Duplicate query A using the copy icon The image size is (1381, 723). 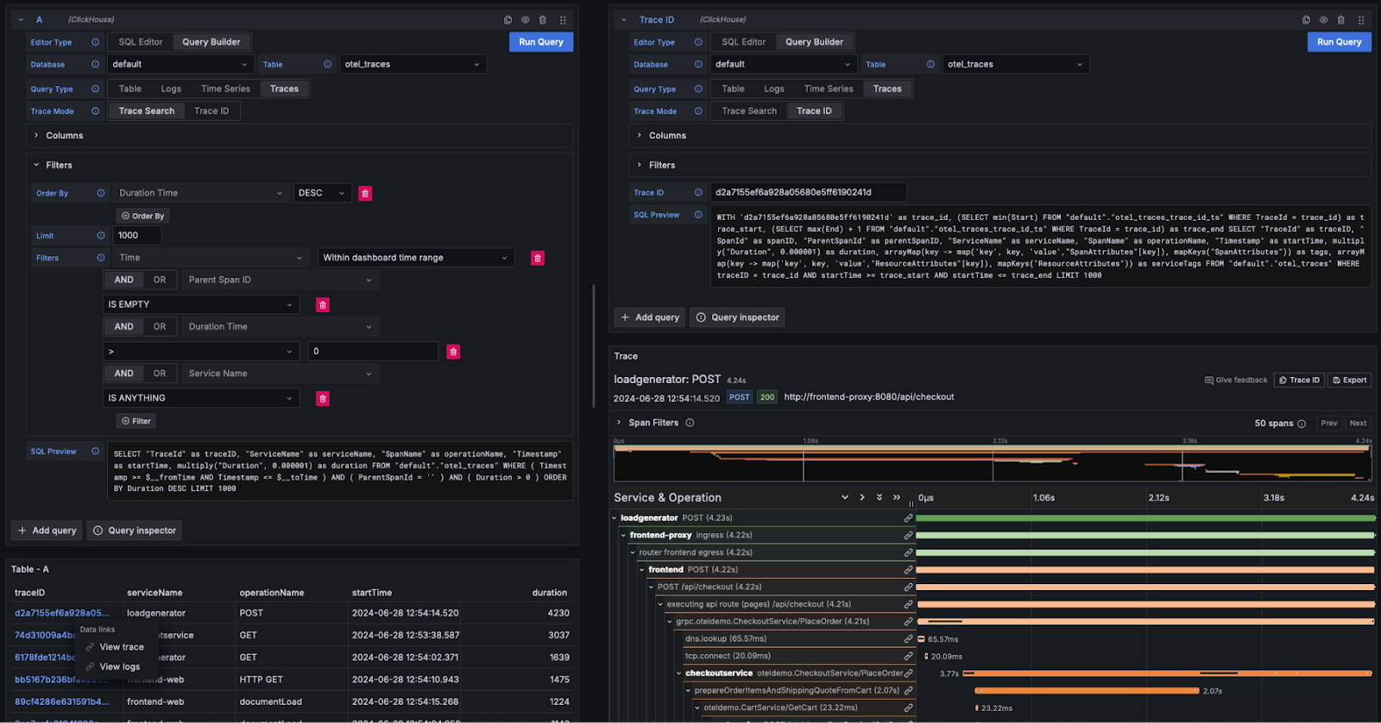tap(508, 20)
